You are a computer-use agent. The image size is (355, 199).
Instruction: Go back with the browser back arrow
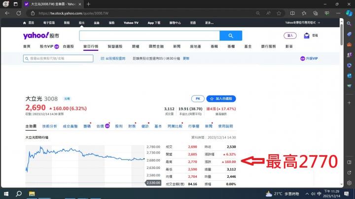[6, 13]
